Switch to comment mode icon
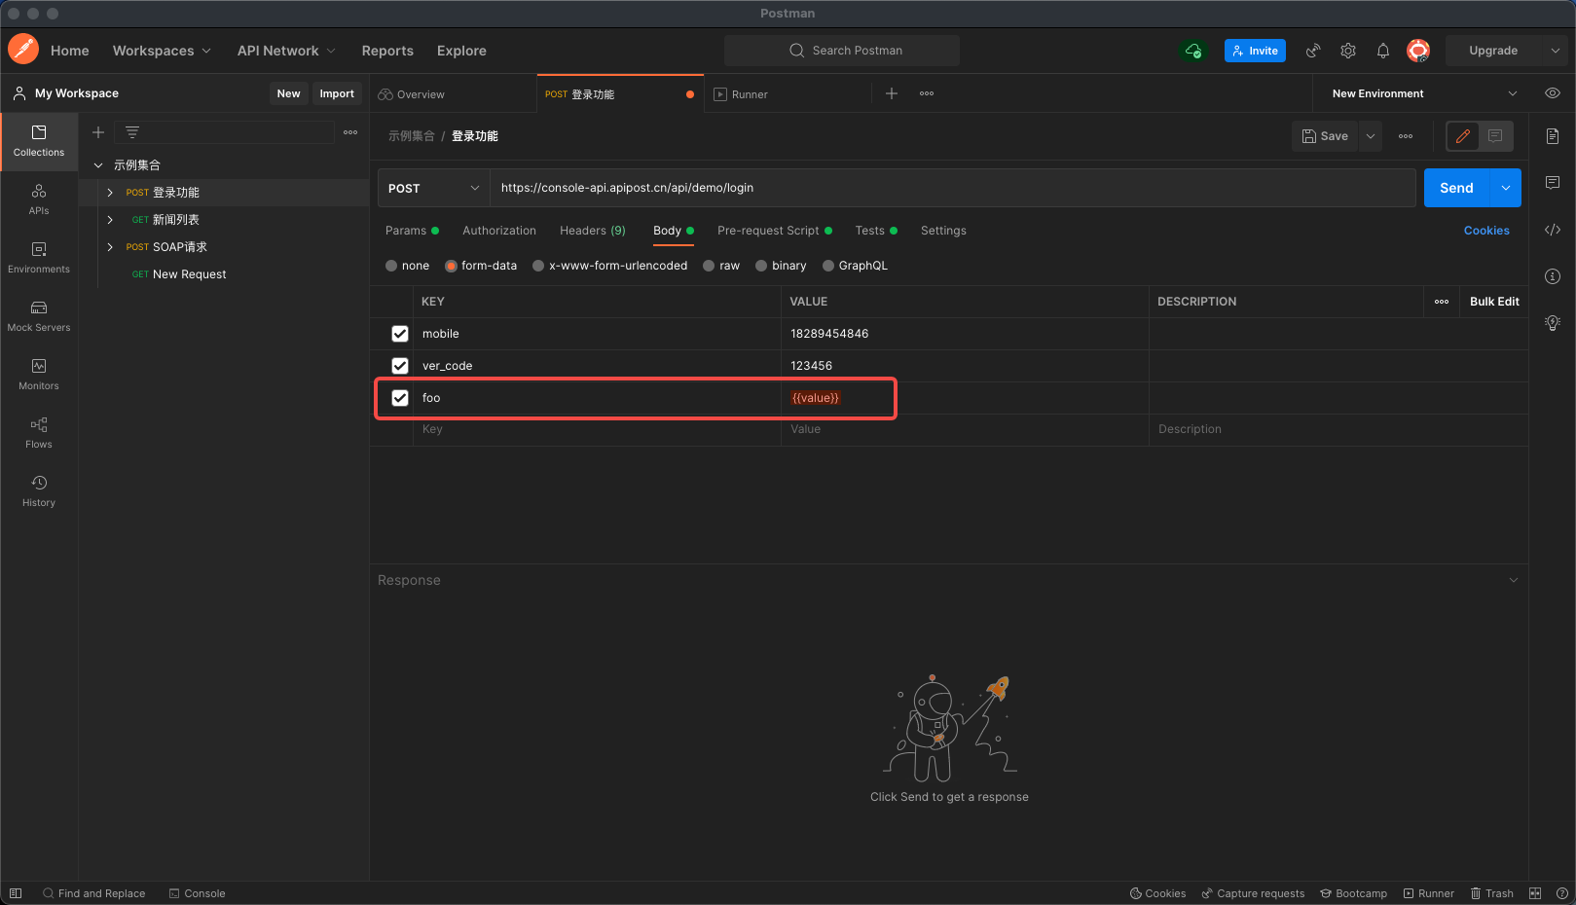 (1495, 136)
